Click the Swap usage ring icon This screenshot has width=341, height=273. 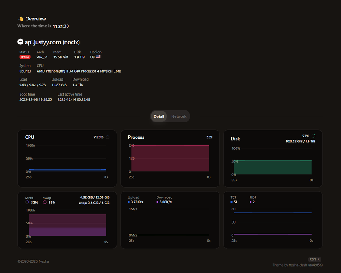(x=44, y=203)
